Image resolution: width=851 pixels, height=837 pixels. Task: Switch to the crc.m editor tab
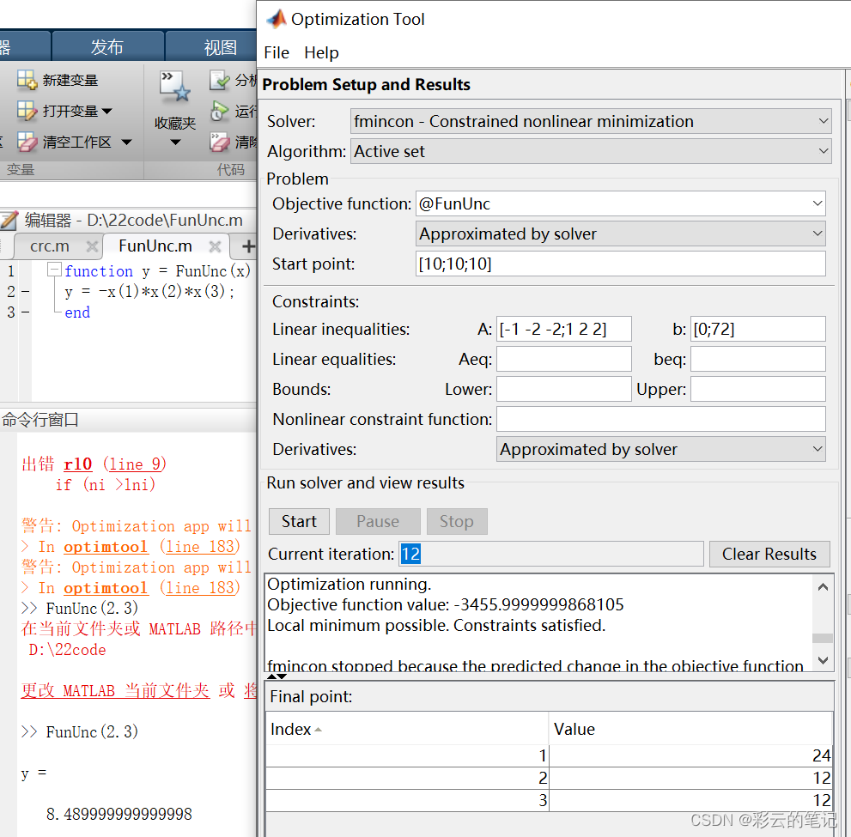click(x=48, y=246)
